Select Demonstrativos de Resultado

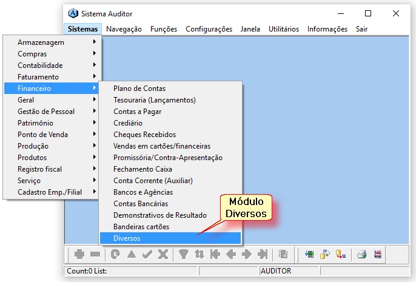tap(170, 215)
